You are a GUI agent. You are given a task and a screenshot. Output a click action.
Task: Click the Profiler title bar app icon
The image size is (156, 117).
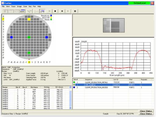pyautogui.click(x=3, y=3)
